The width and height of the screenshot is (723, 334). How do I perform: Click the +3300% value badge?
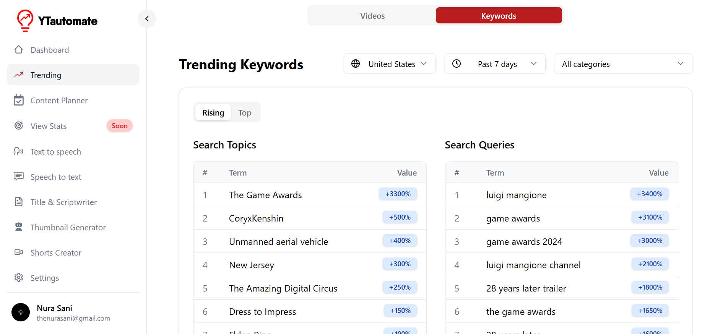398,194
